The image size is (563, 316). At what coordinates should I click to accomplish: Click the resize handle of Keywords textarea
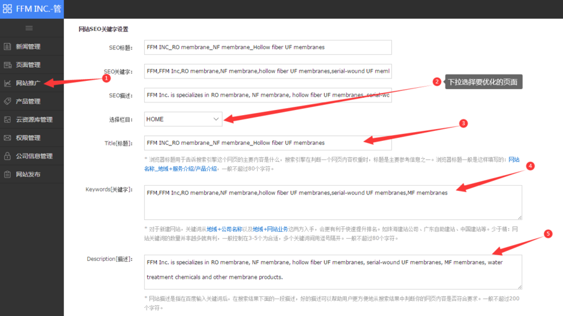coord(519,217)
